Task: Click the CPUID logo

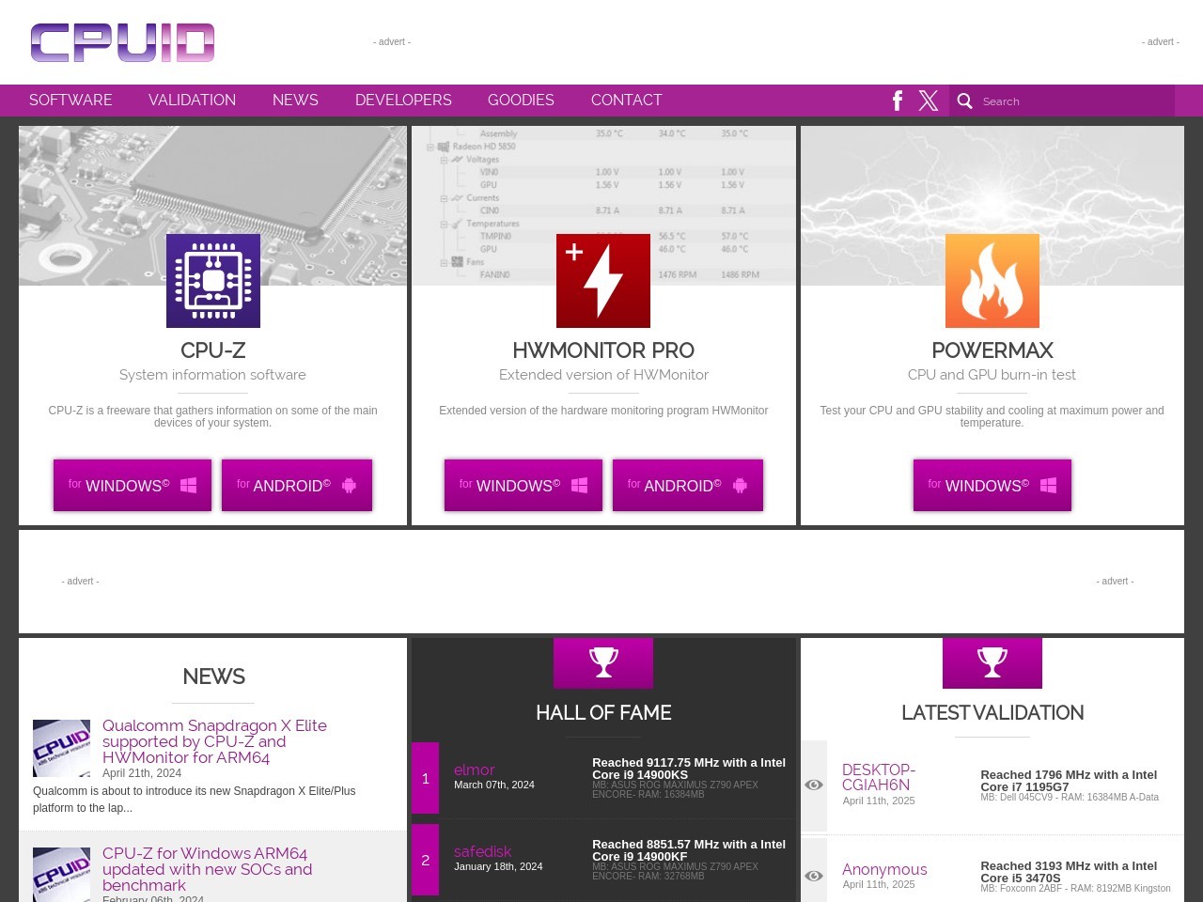Action: point(122,43)
